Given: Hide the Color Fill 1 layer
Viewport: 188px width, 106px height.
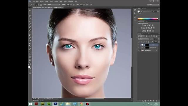Looking at the screenshot, I should 139,45.
